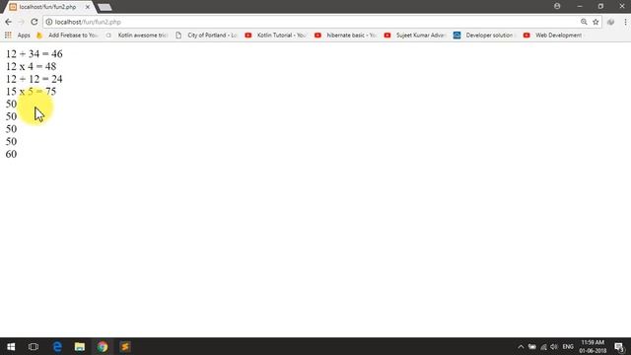Open the Sujeet Kumar Advanced bookmark
The height and width of the screenshot is (355, 631).
pyautogui.click(x=415, y=35)
